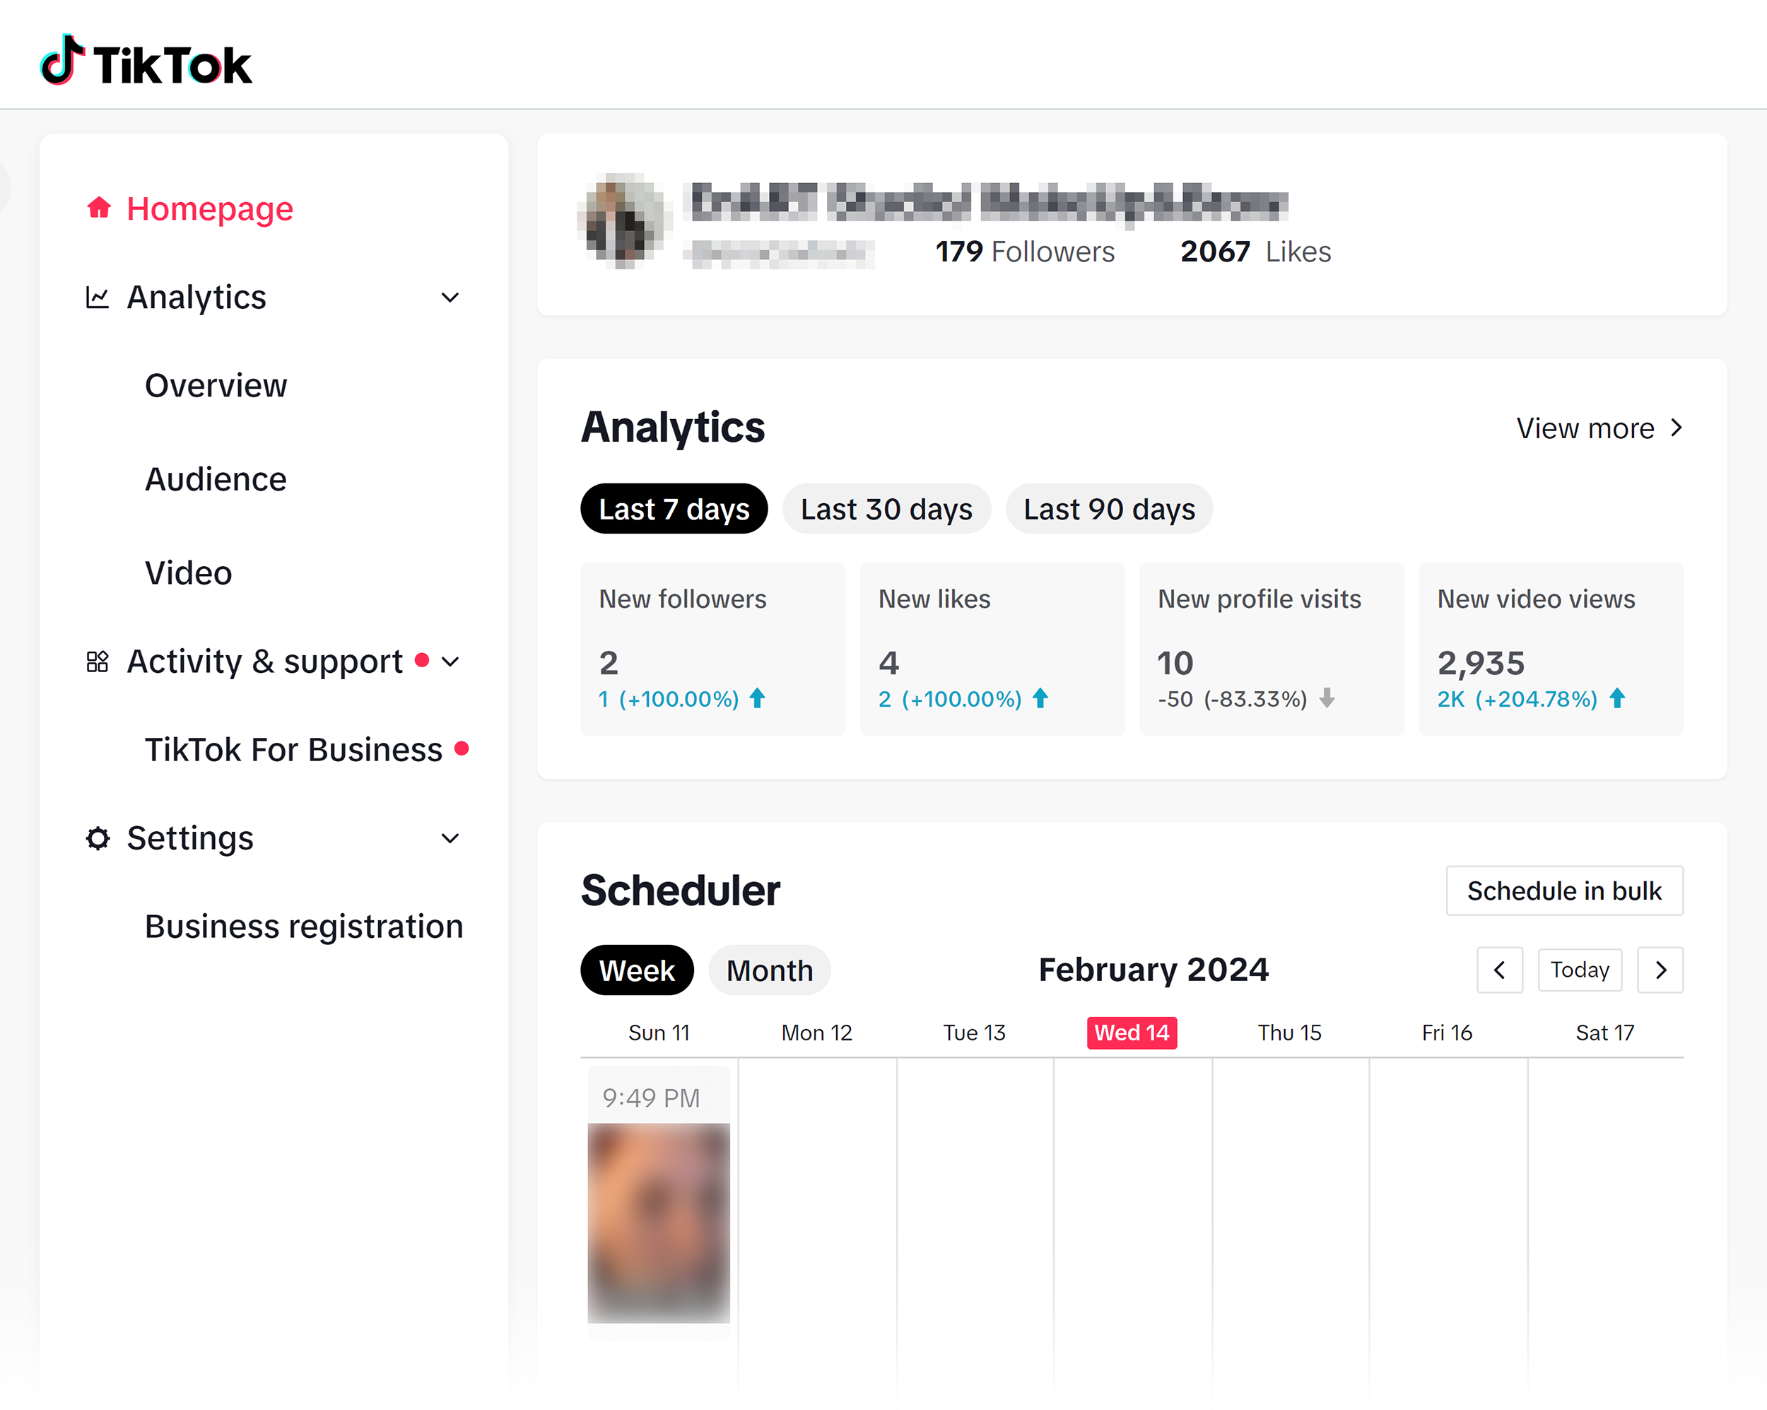Click the Schedule in bulk button
This screenshot has width=1767, height=1410.
tap(1566, 891)
